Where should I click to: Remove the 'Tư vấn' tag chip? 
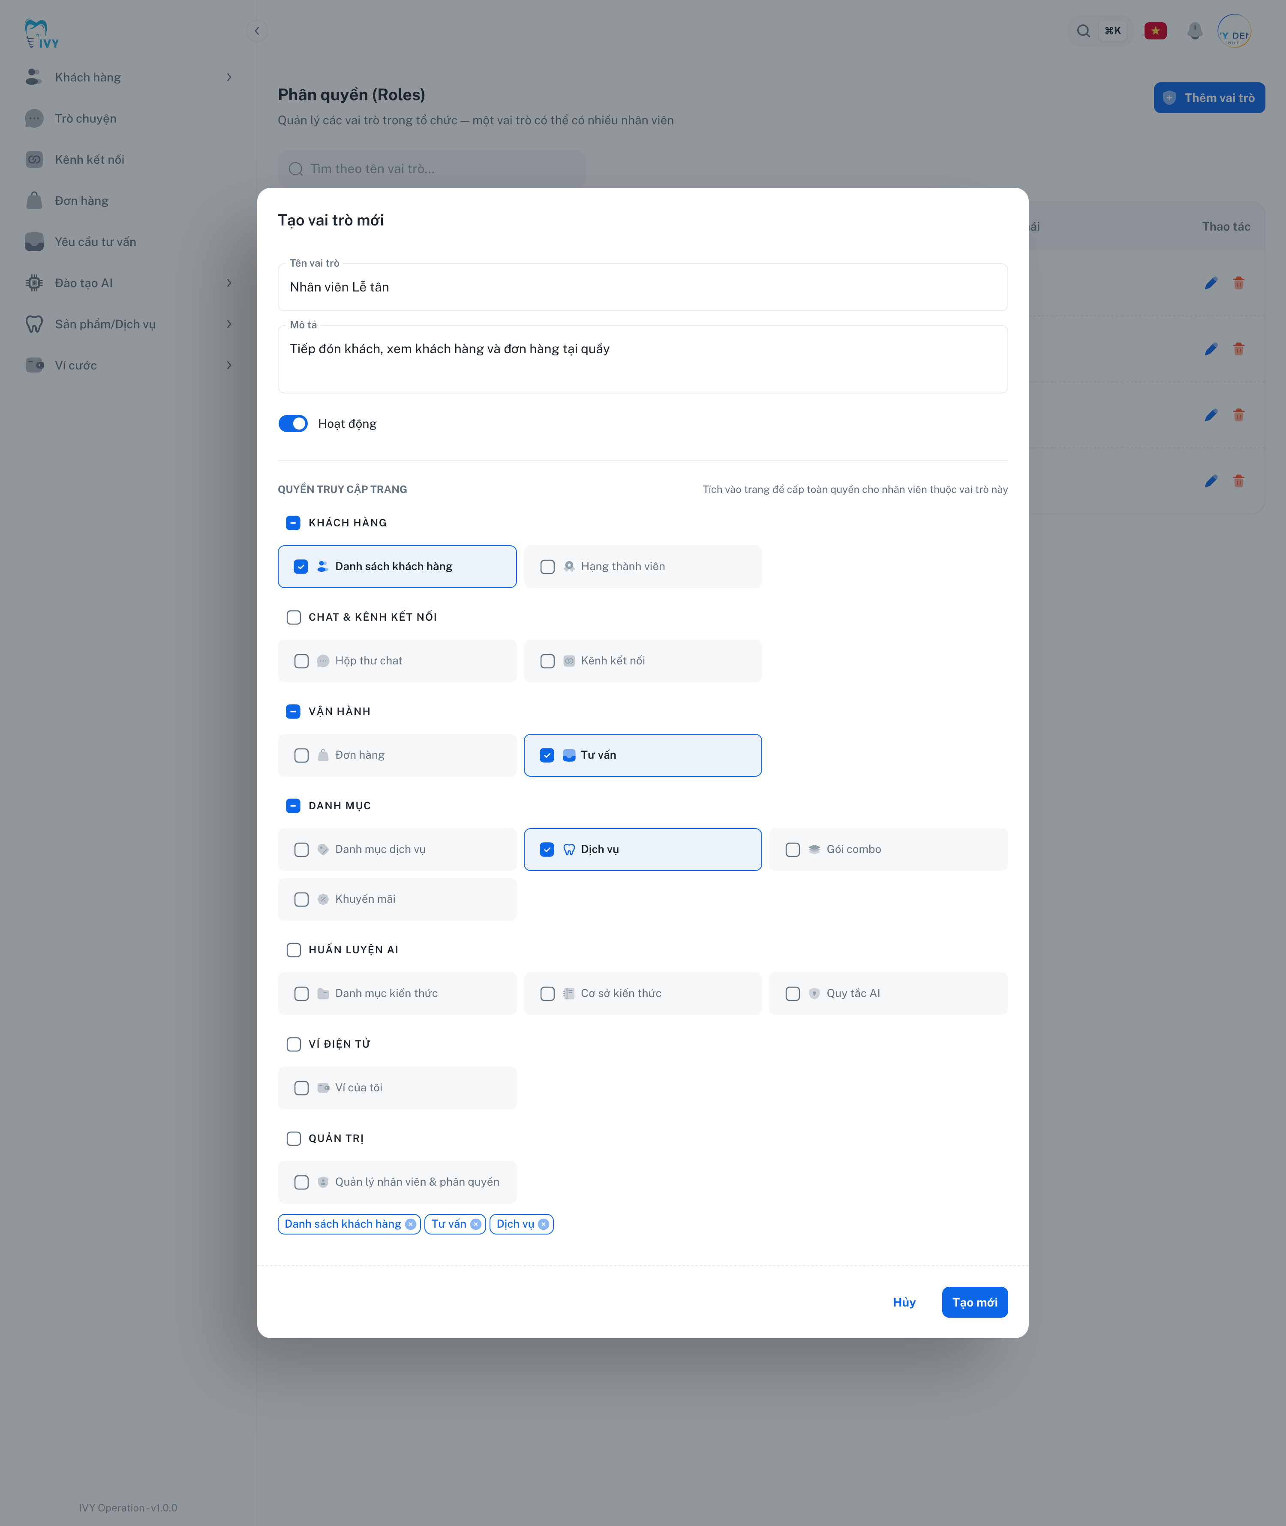[x=475, y=1224]
